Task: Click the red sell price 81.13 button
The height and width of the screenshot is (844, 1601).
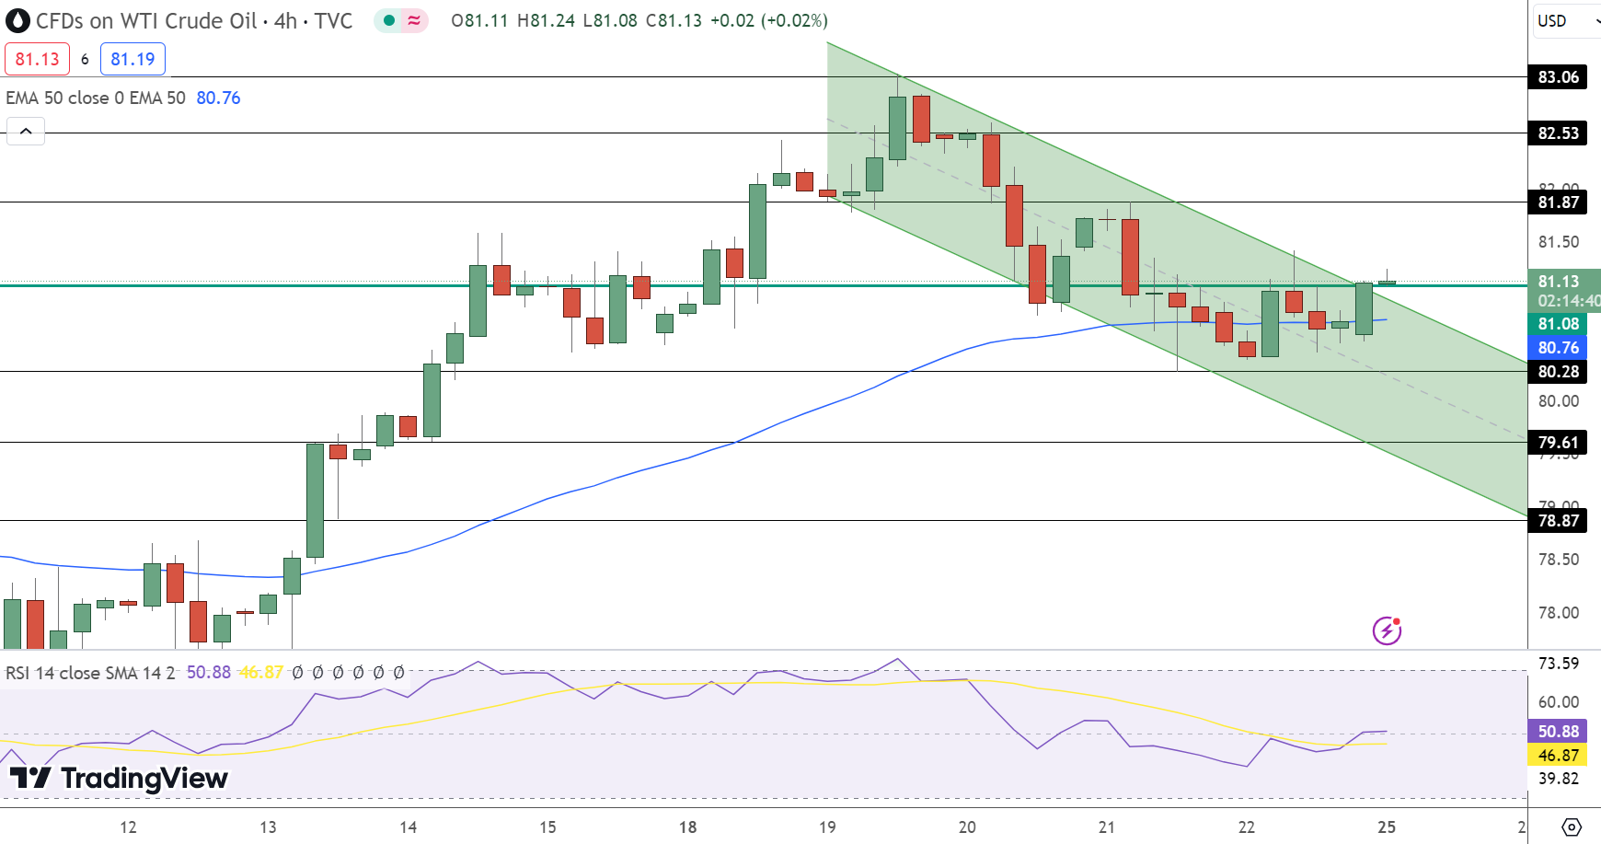Action: (37, 58)
